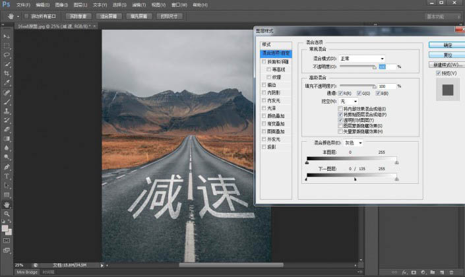
Task: Click the 填充不透明度 fill opacity input field
Action: pyautogui.click(x=387, y=86)
